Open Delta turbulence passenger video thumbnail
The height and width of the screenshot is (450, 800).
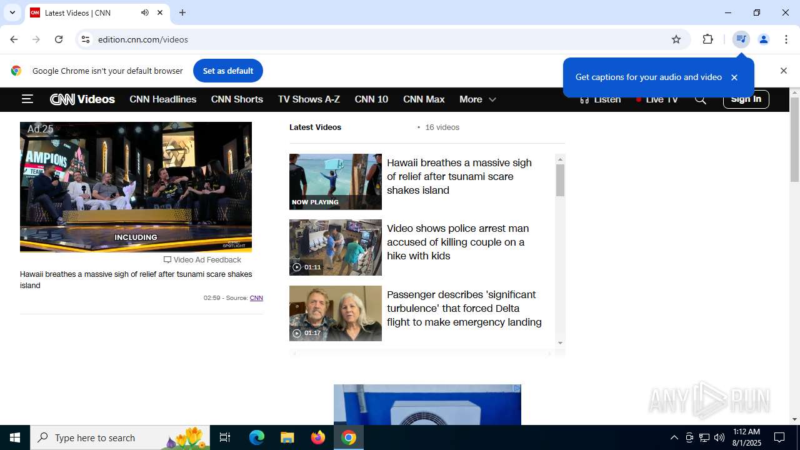point(336,313)
